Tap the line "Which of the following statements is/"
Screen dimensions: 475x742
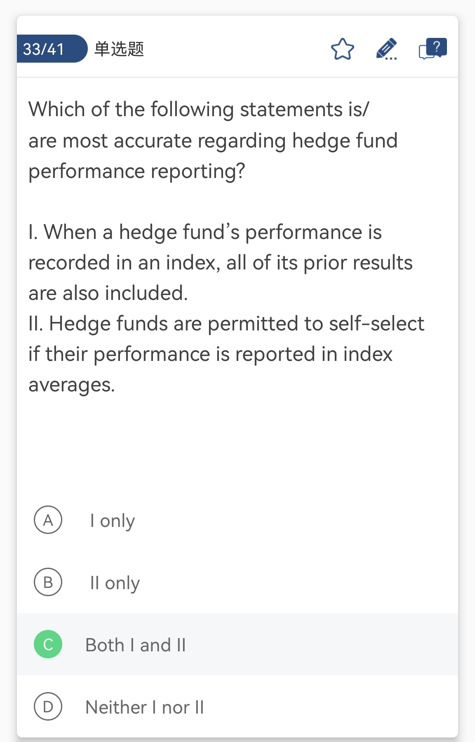click(199, 110)
